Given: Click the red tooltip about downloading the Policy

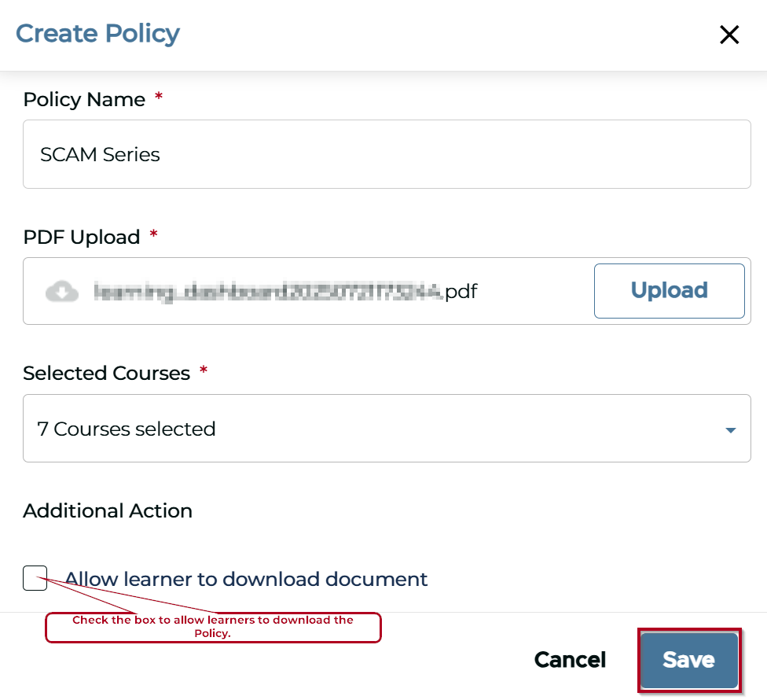Looking at the screenshot, I should [x=213, y=627].
